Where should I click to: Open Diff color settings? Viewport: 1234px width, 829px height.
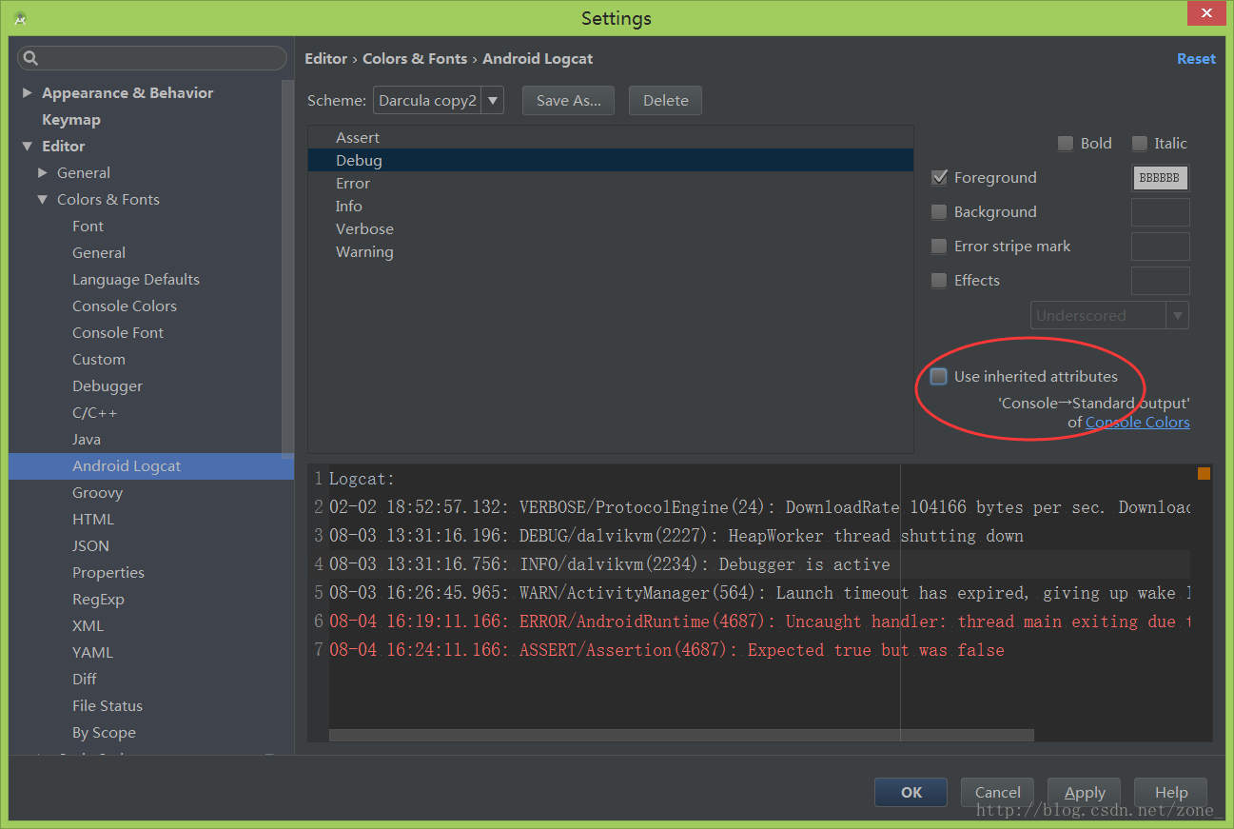click(x=85, y=680)
